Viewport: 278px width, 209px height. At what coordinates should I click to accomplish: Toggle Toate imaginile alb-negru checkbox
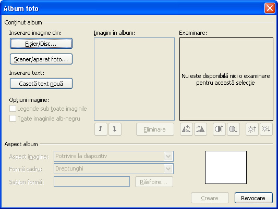pos(13,119)
